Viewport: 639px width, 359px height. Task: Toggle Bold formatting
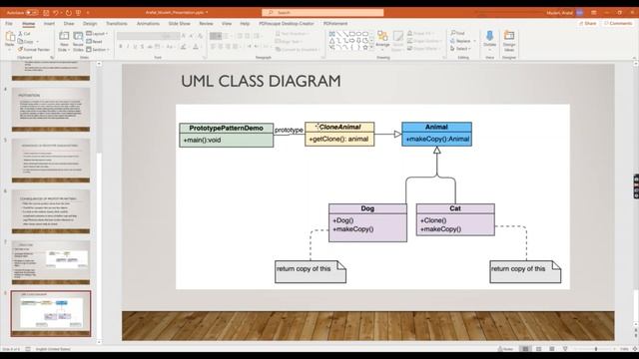[121, 47]
